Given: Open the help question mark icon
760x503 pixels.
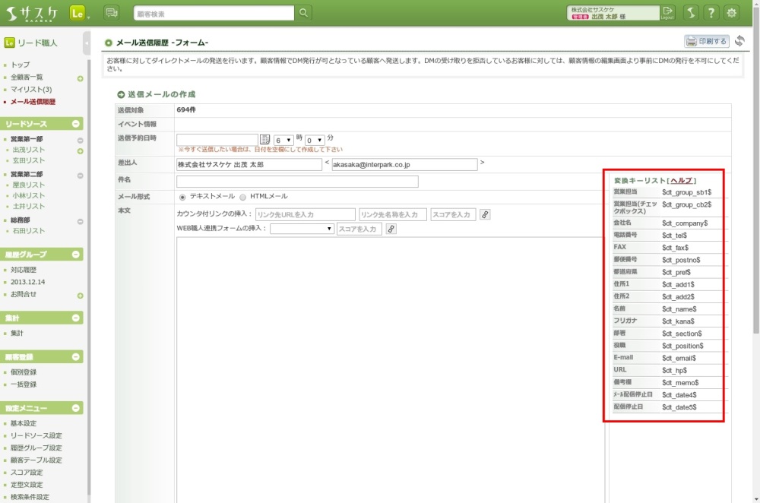Looking at the screenshot, I should click(711, 13).
